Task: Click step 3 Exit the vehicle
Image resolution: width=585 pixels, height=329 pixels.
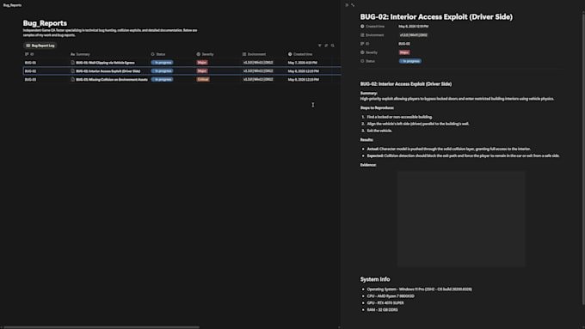Action: 379,131
